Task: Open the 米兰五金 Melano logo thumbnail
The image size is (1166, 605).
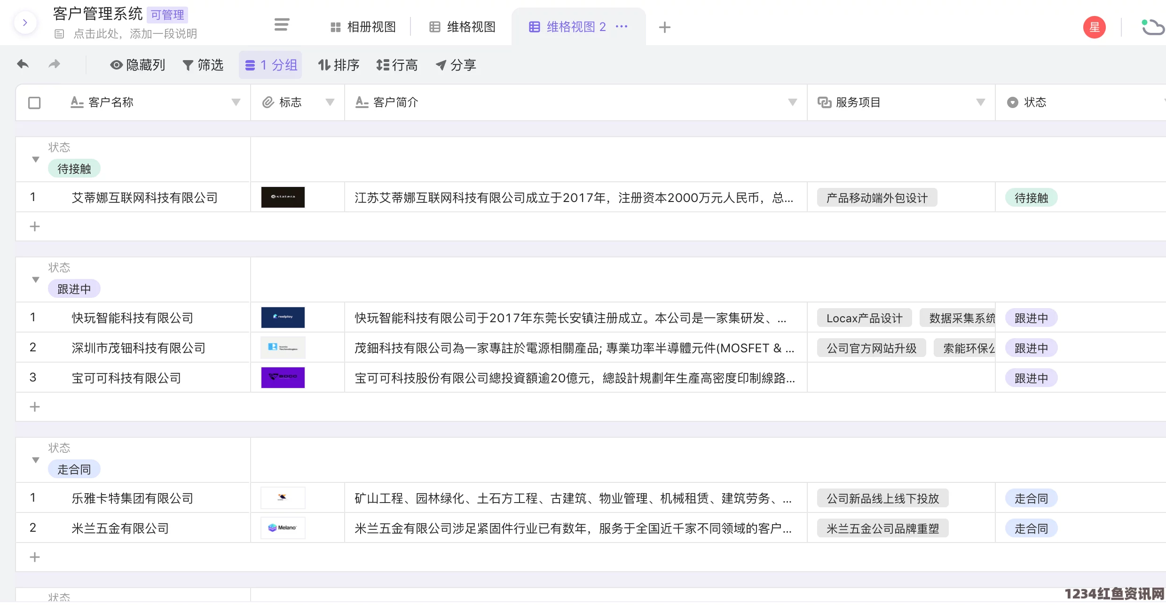Action: point(283,528)
